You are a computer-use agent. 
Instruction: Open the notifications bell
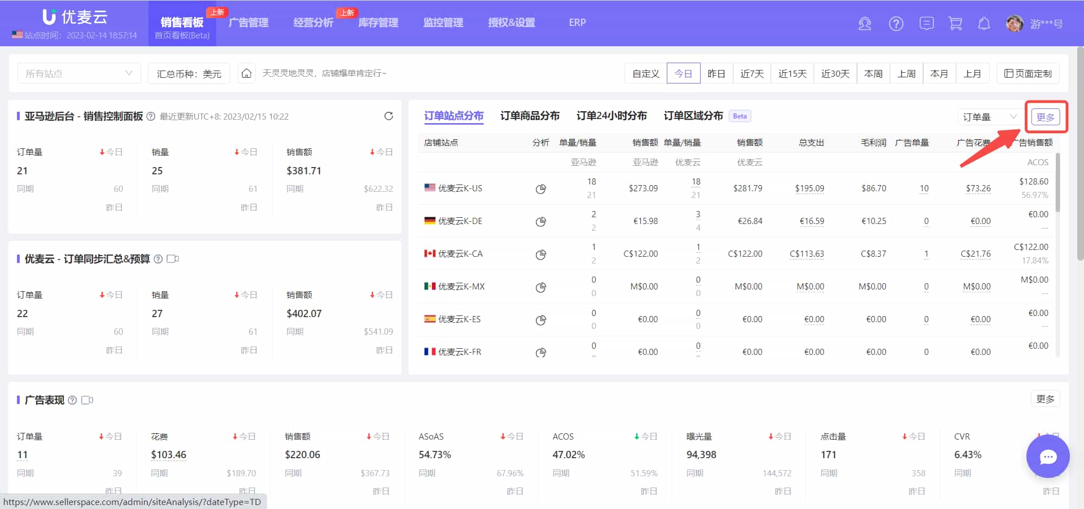984,23
